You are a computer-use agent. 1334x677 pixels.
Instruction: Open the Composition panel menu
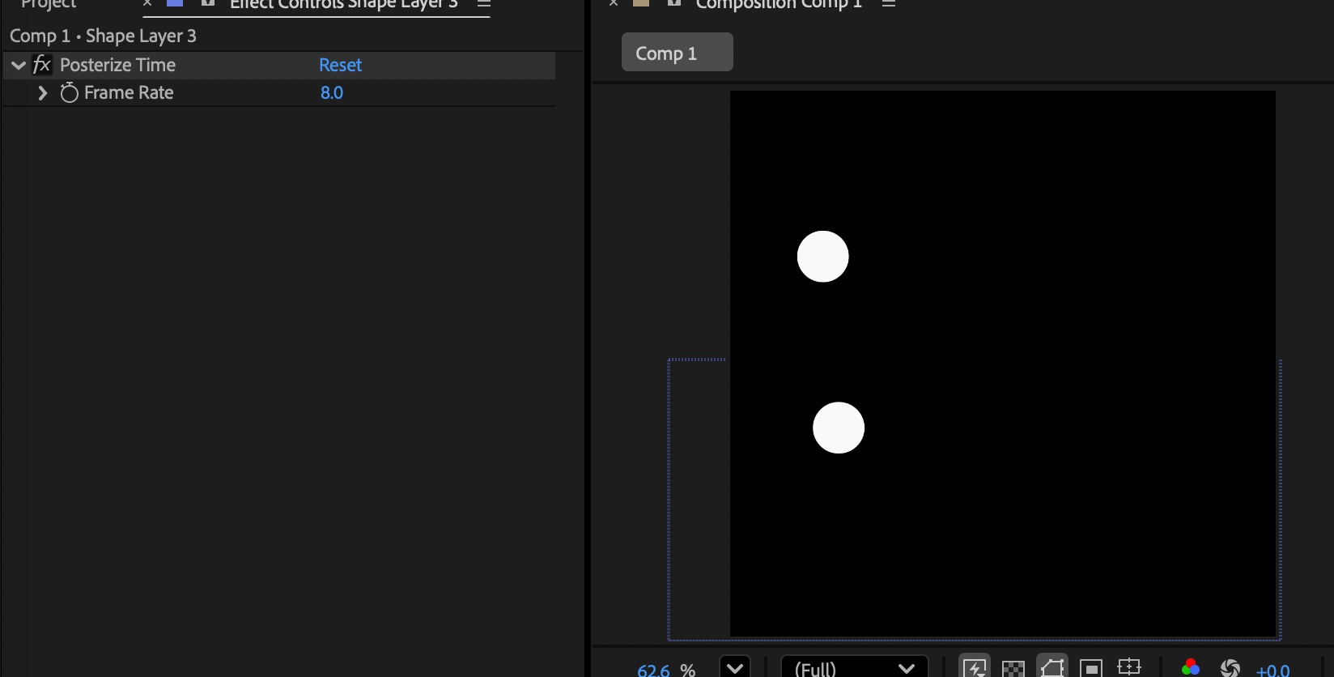coord(889,4)
